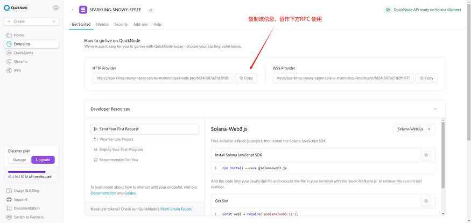Switch to the Metrics tab

point(102,25)
